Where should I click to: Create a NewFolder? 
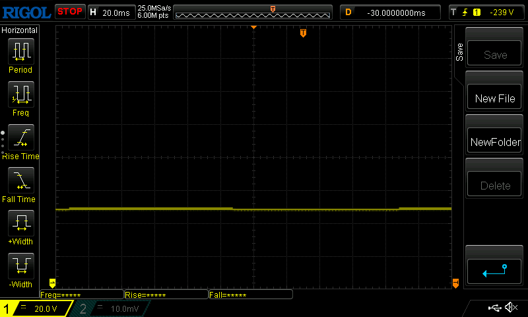[494, 140]
